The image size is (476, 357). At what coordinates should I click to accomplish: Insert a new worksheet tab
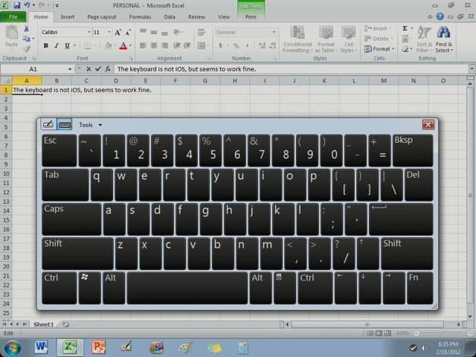point(65,324)
